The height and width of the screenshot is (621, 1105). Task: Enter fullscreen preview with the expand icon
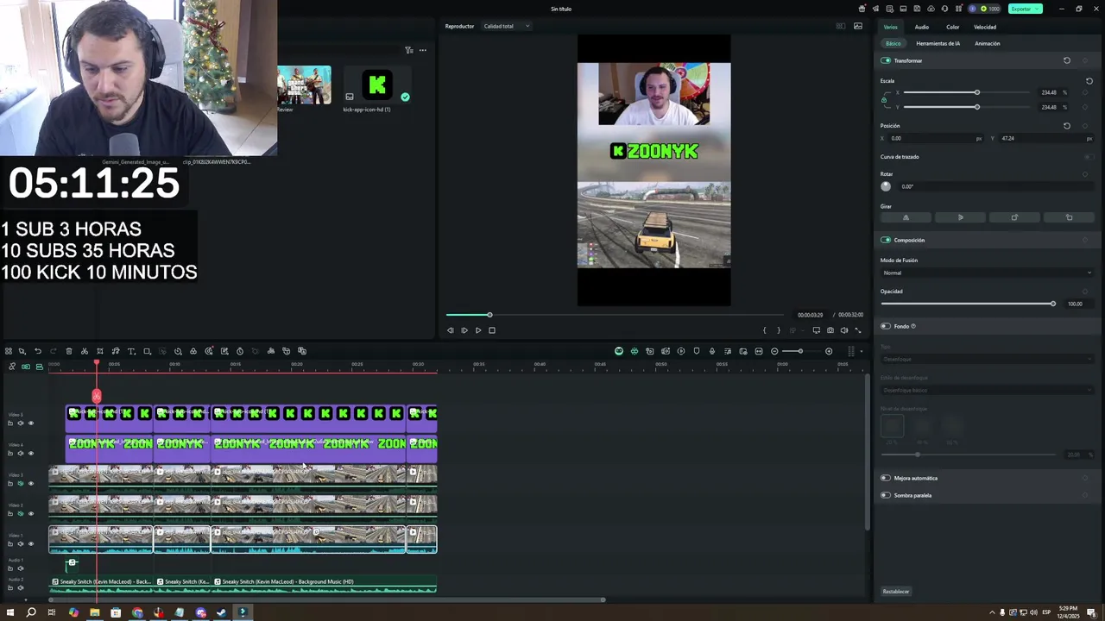[x=858, y=330]
